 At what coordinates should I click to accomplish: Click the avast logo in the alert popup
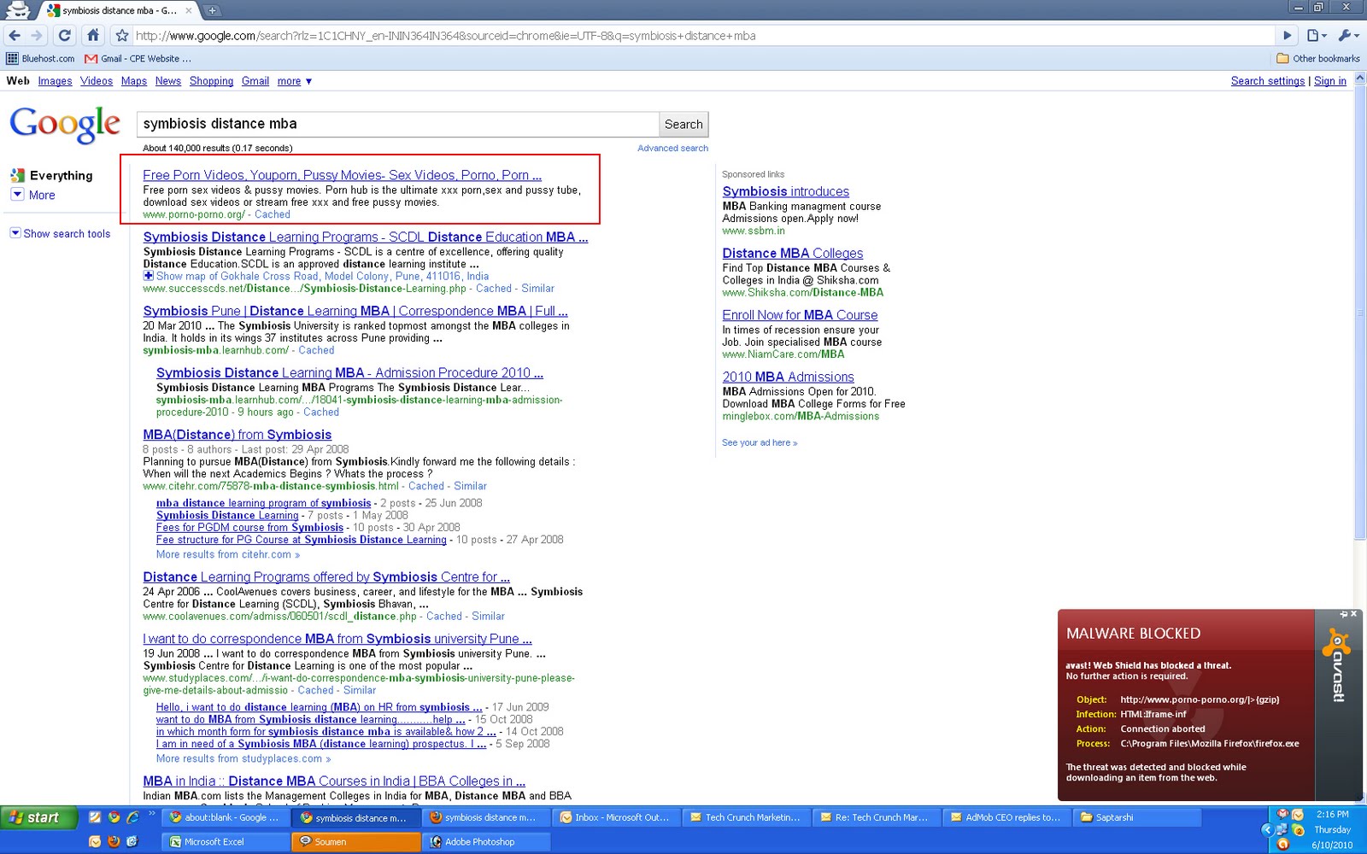pos(1337,664)
